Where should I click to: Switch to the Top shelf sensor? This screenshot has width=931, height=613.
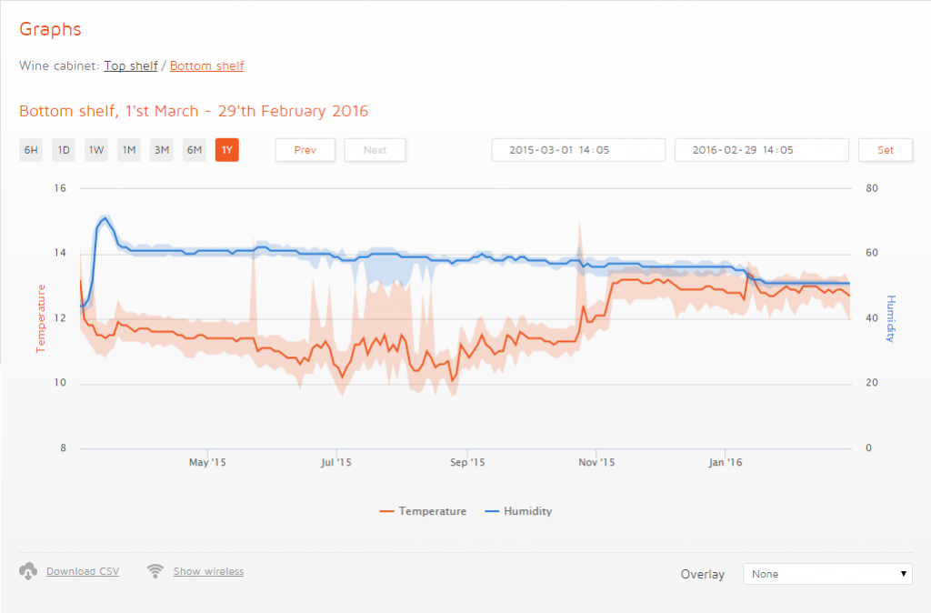click(x=131, y=65)
